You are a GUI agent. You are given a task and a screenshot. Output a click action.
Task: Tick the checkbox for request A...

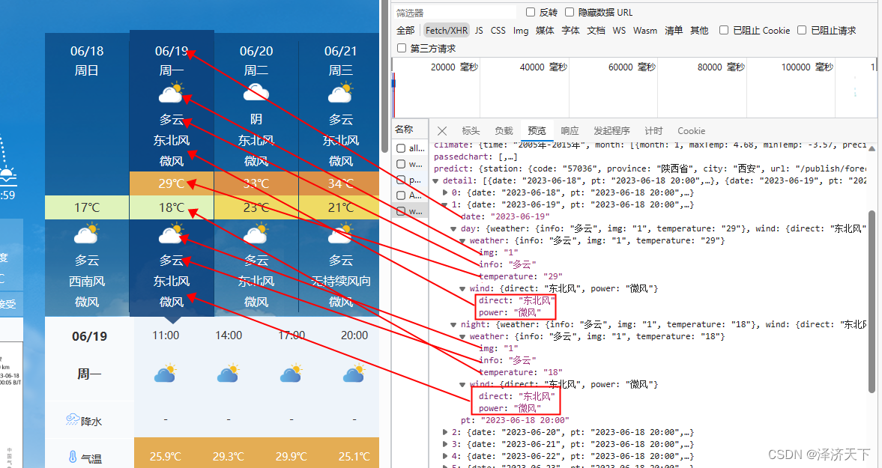click(x=401, y=195)
